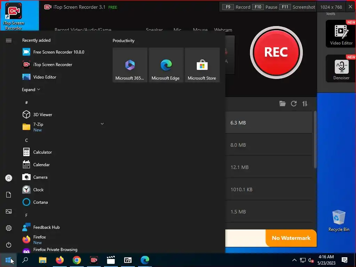Select the 8.0 MB recording row

click(269, 145)
